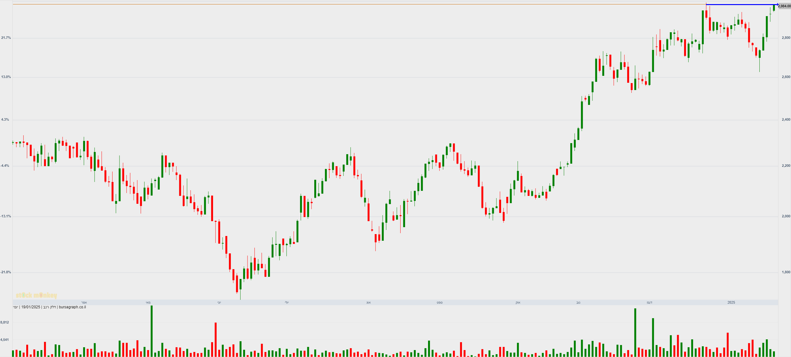This screenshot has width=791, height=357.
Task: Click the tallest green volume bar in May
Action: point(152,331)
